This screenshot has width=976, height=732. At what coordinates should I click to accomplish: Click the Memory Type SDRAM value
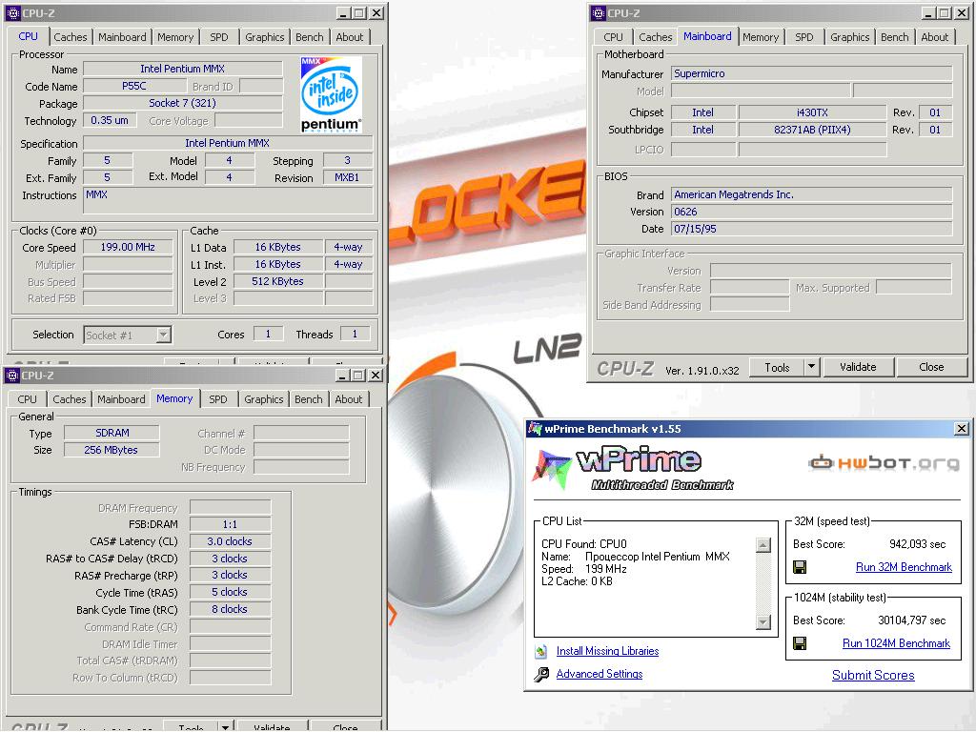pos(112,433)
